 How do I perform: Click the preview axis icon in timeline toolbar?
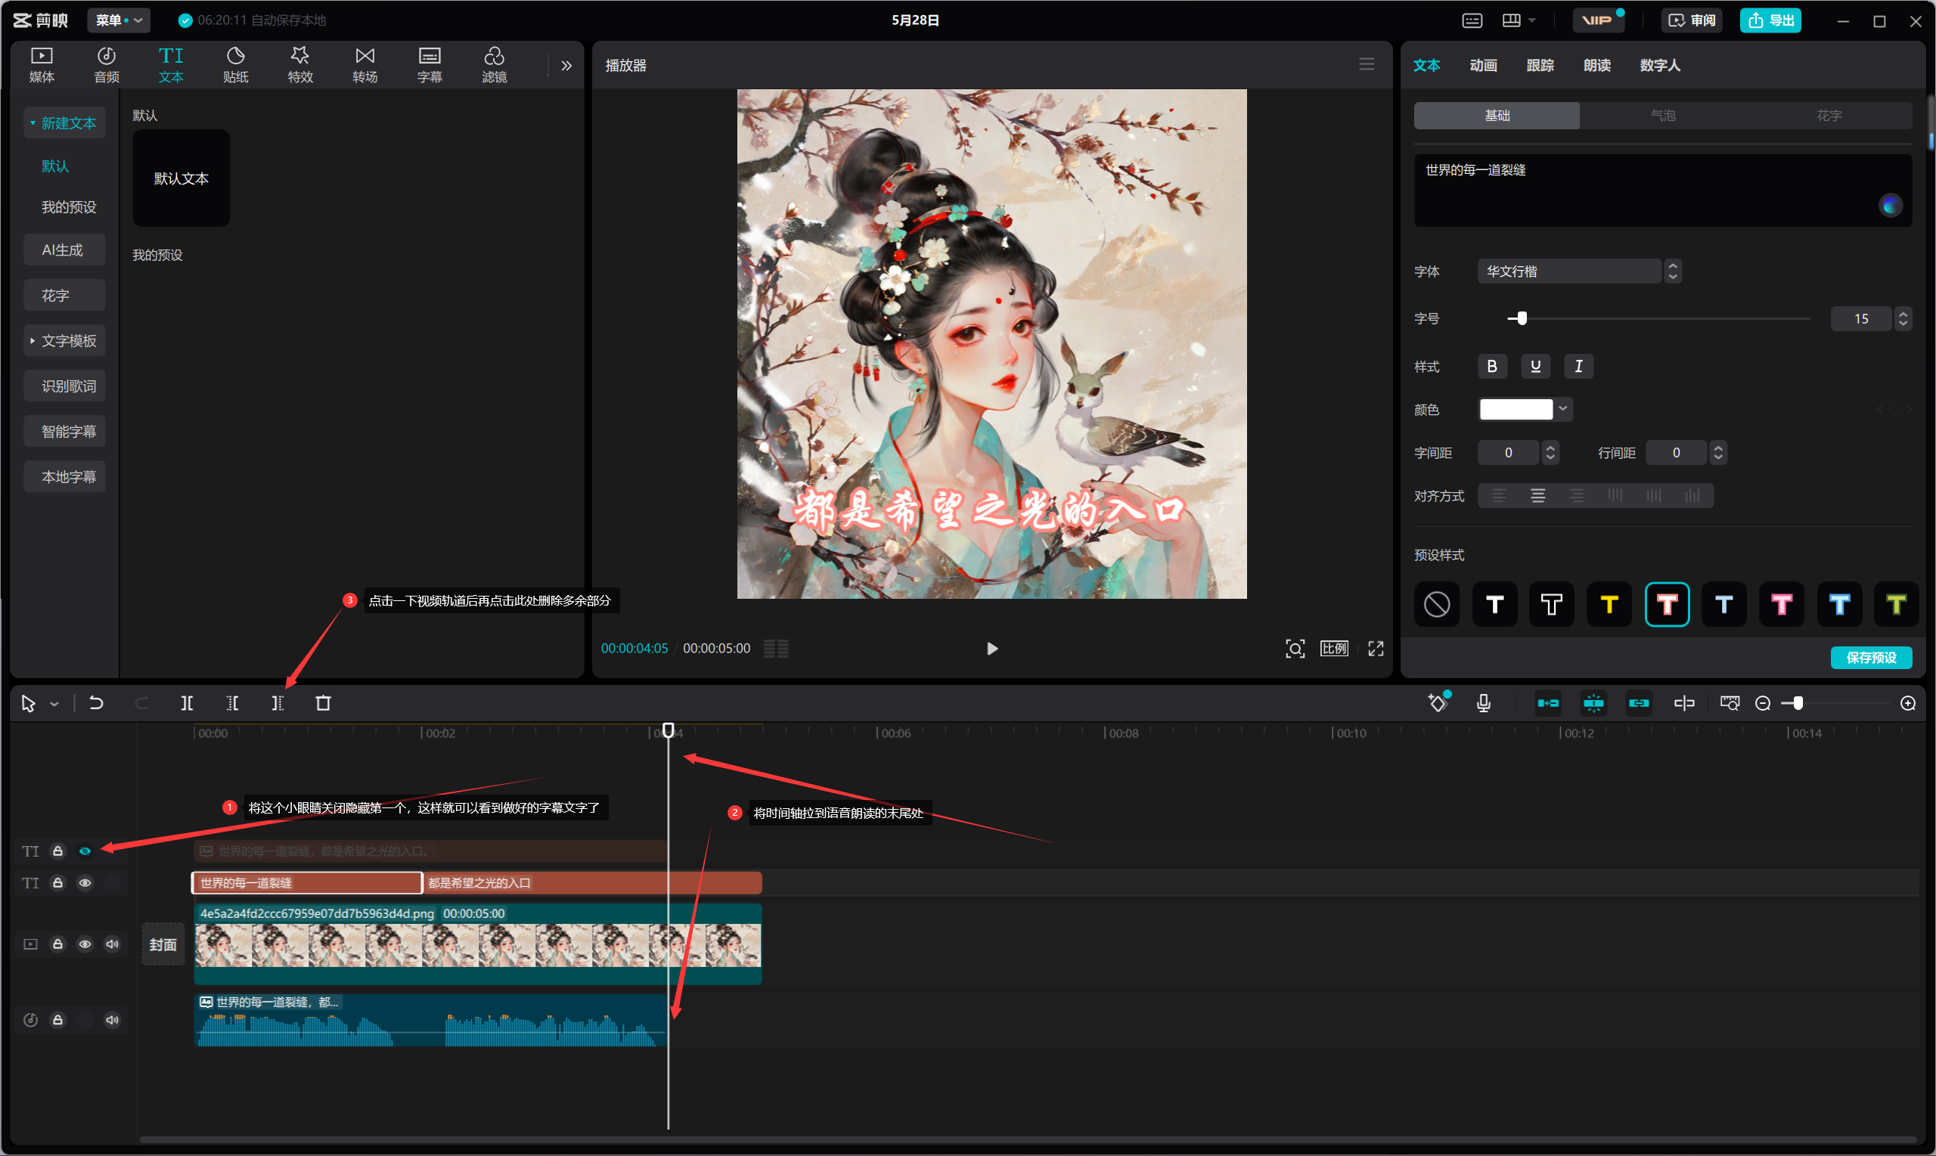tap(1730, 703)
